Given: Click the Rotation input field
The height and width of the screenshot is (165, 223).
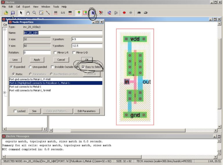Looking at the screenshot, I should 37,53.
